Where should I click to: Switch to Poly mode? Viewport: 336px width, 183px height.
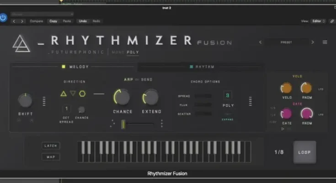(x=133, y=52)
